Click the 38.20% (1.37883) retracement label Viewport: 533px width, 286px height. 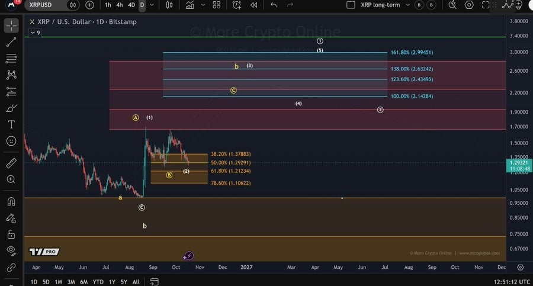(x=230, y=154)
